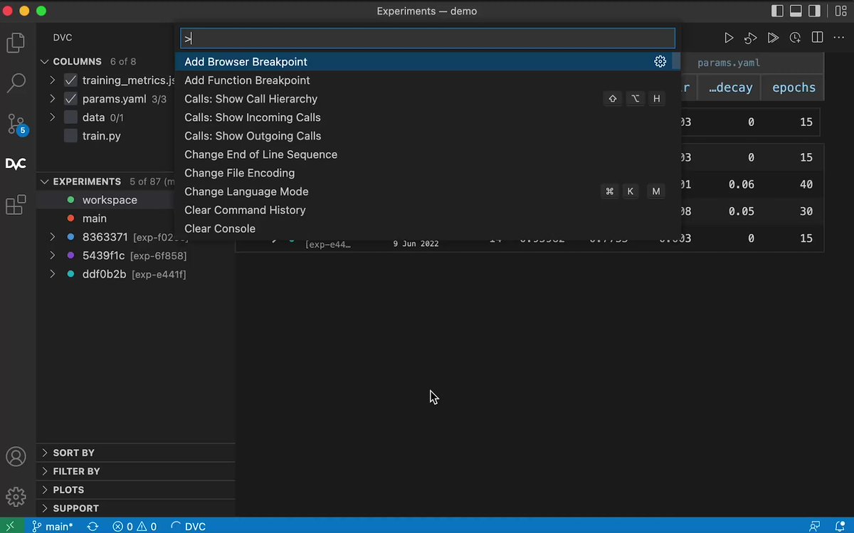Run experiment with the play icon
854x533 pixels.
point(728,37)
